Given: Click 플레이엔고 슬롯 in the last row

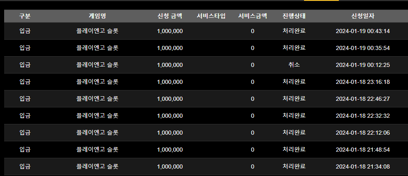Looking at the screenshot, I should (x=97, y=166).
